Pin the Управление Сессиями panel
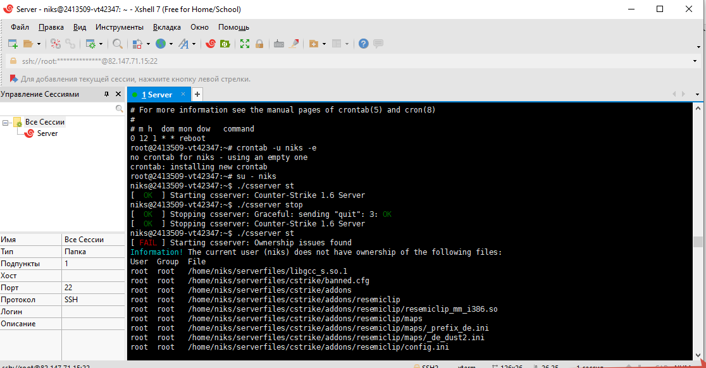The width and height of the screenshot is (706, 368). (107, 94)
